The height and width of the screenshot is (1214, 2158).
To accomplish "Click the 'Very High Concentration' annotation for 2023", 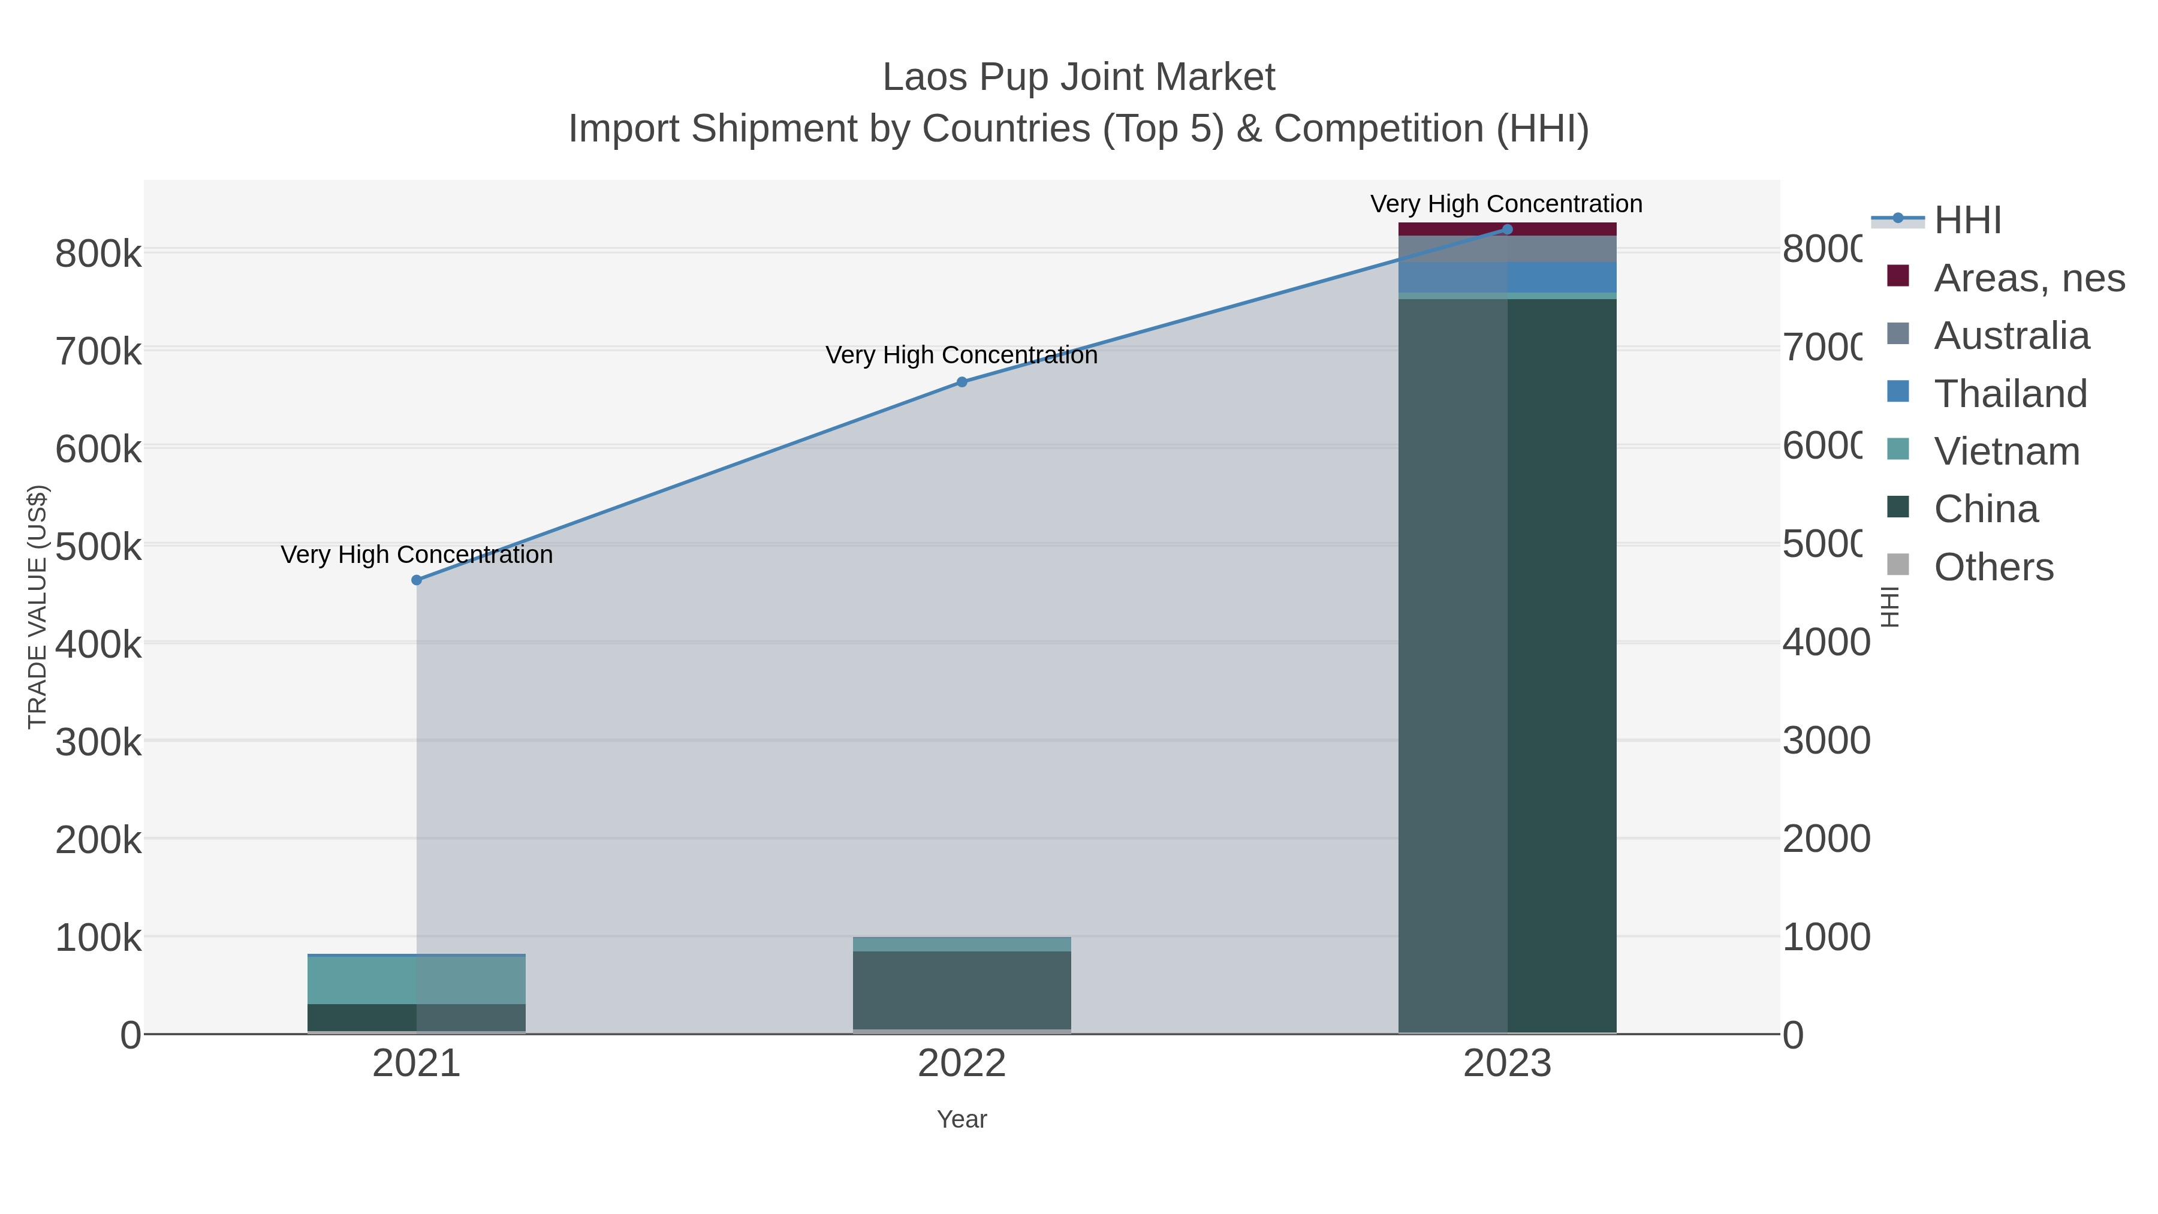I will (1506, 204).
